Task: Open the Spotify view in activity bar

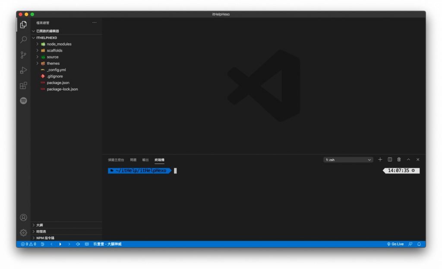Action: (x=23, y=101)
